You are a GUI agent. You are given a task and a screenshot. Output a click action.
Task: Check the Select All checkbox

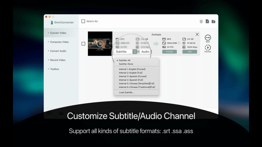click(x=83, y=21)
